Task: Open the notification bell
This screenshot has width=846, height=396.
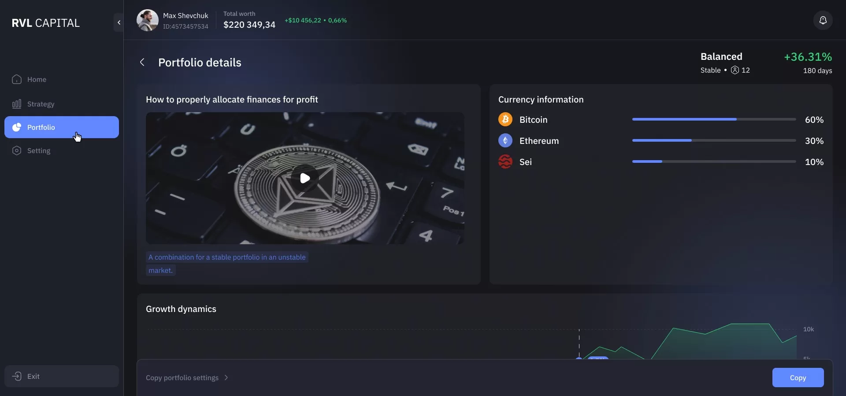Action: pos(823,20)
